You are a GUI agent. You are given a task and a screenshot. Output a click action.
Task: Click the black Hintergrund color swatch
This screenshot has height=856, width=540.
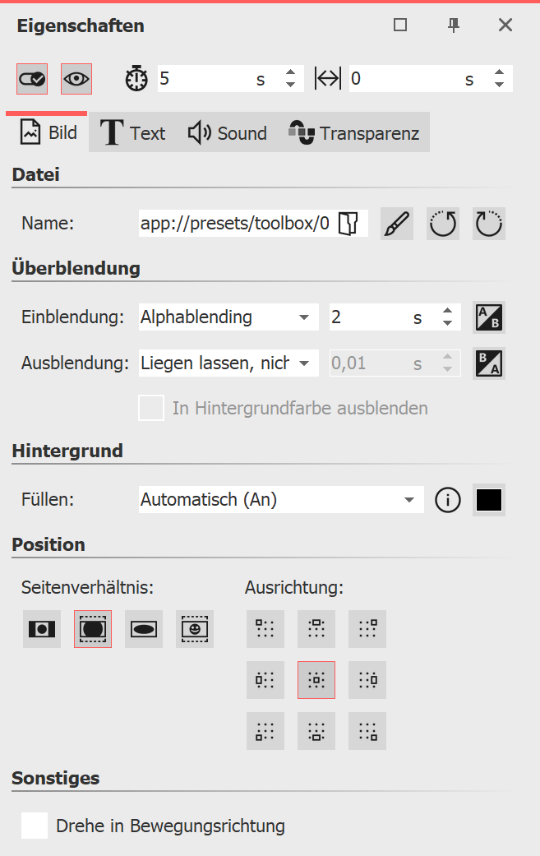(x=488, y=500)
